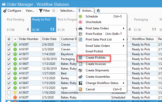162x102 pixels.
Task: Expand the Print Sales Pack List submenu arrow
Action: point(123,39)
